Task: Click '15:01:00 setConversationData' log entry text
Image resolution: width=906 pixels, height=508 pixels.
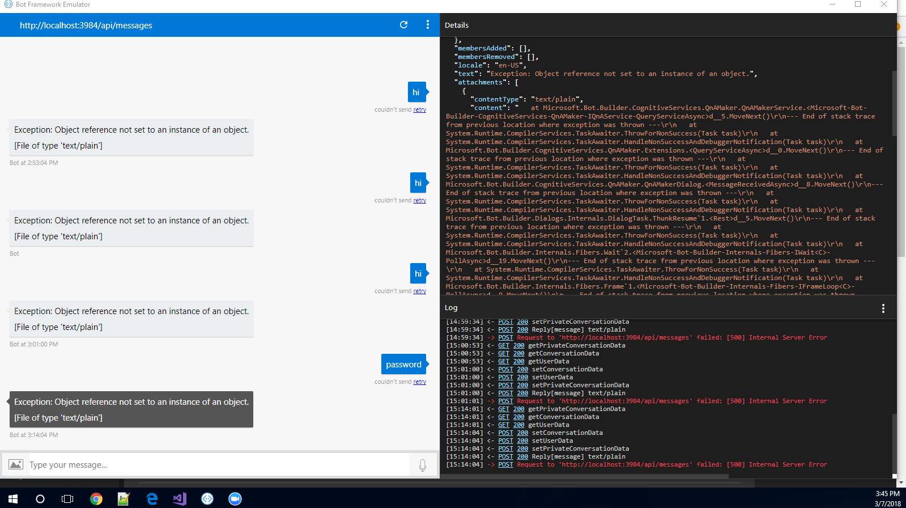Action: pos(567,370)
